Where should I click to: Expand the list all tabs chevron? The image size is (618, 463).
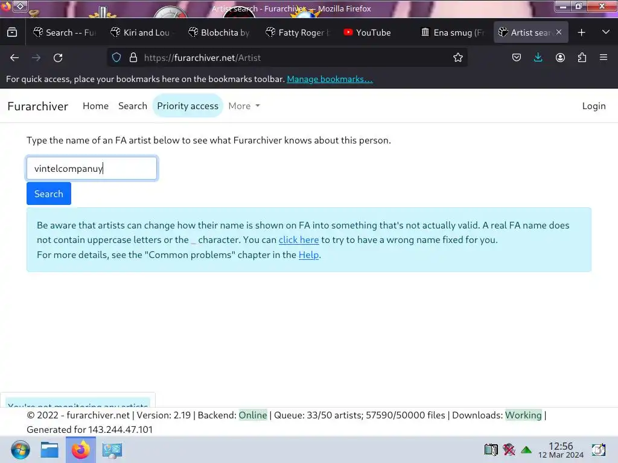606,32
